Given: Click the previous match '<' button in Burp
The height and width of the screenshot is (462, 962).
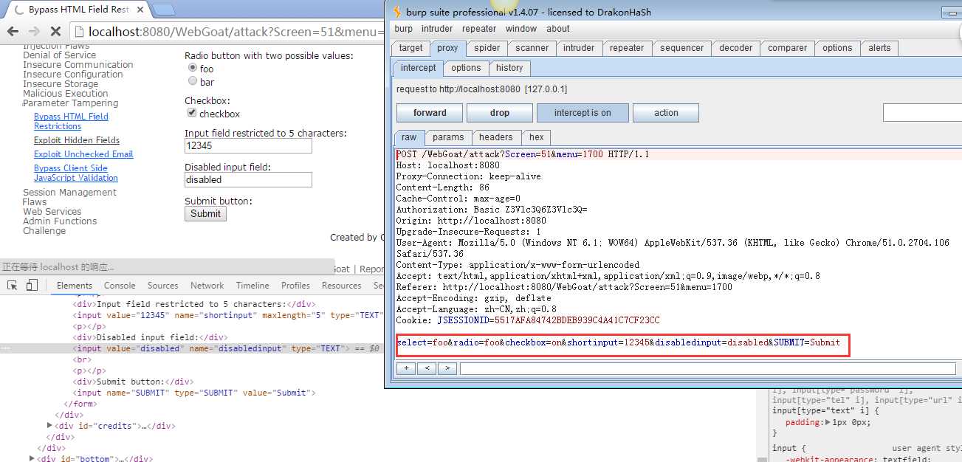Looking at the screenshot, I should (x=426, y=368).
